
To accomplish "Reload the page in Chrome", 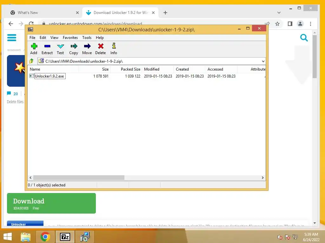I will tap(31, 23).
